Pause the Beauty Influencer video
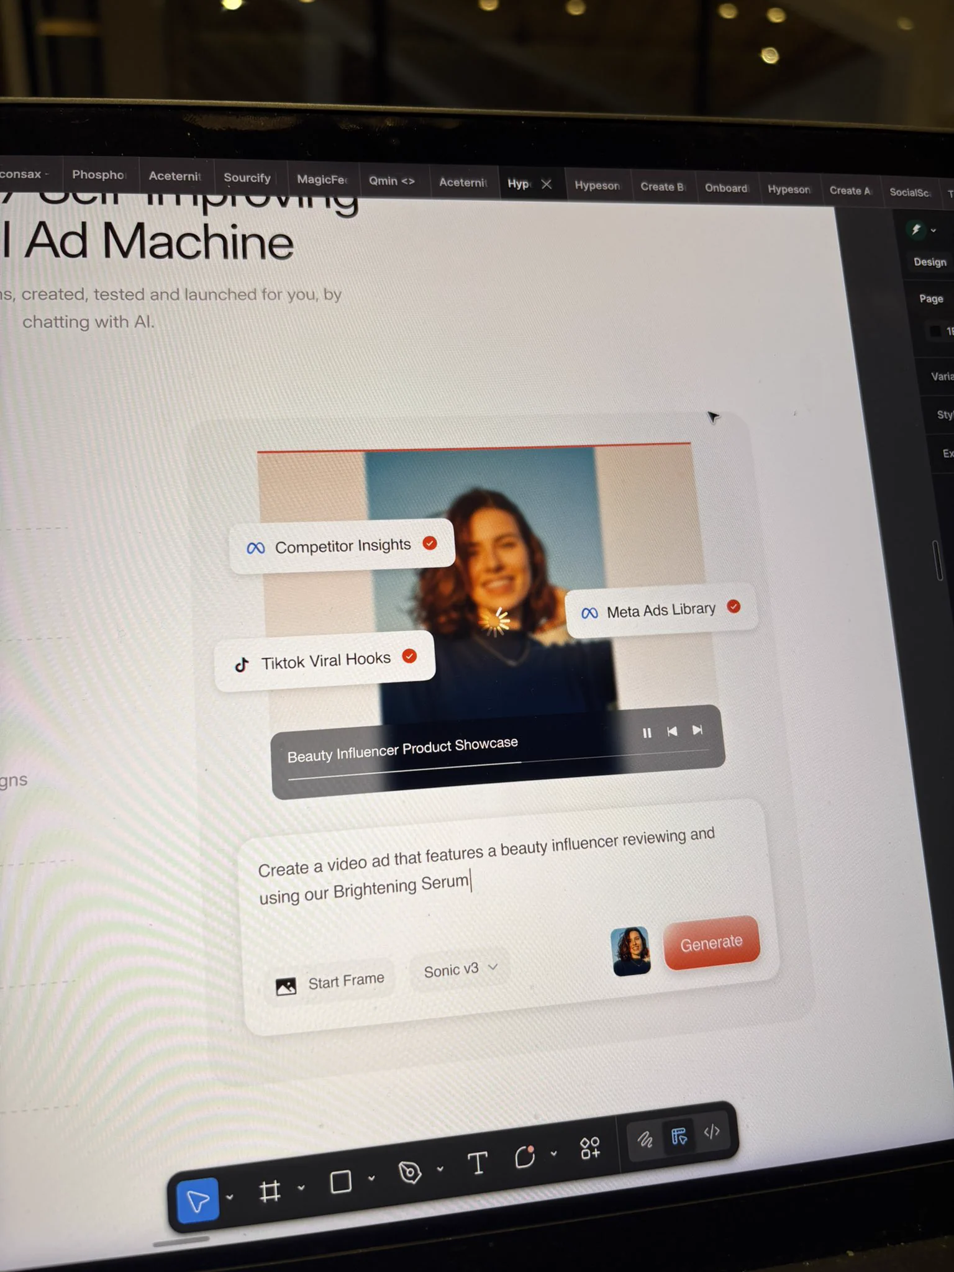 click(x=647, y=733)
